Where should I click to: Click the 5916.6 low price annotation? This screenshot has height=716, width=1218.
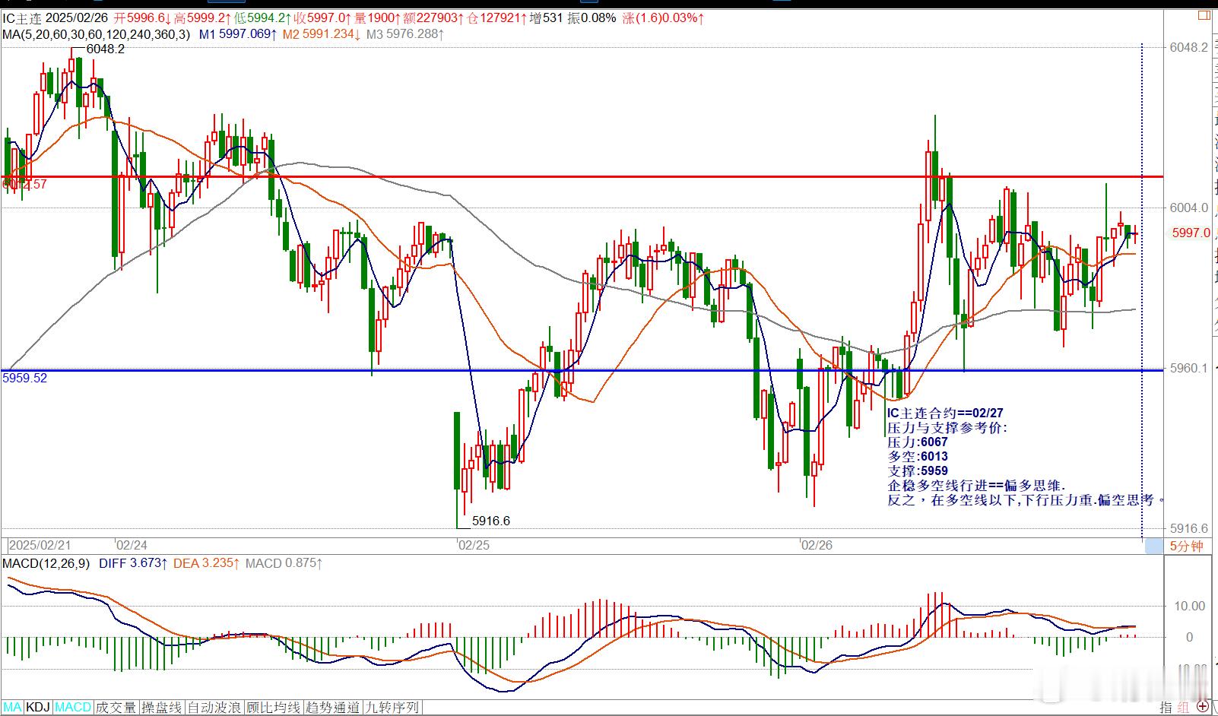[491, 521]
